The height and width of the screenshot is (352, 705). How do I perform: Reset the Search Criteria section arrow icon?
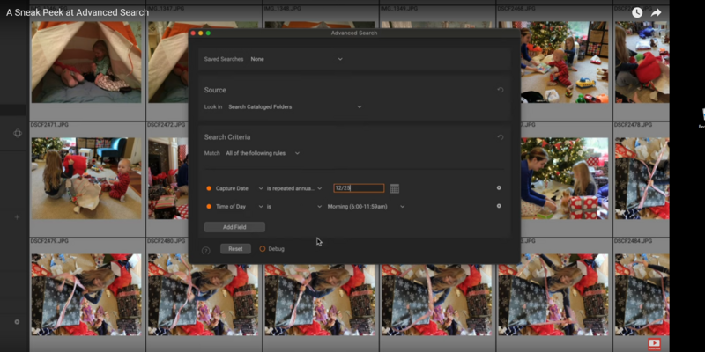(500, 137)
